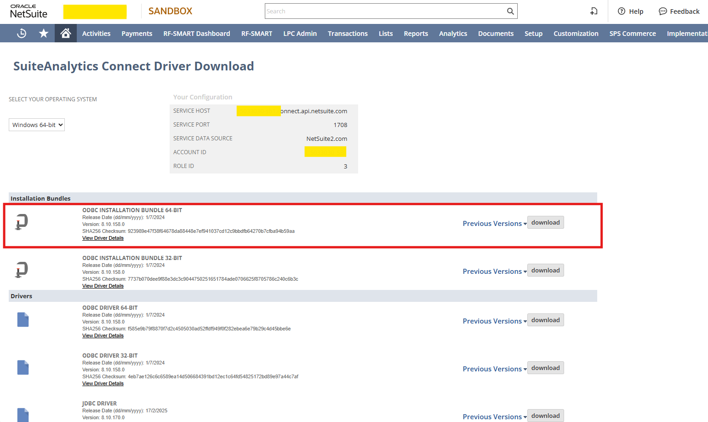Image resolution: width=708 pixels, height=422 pixels.
Task: Expand Previous Versions for JDBC Driver
Action: (x=494, y=416)
